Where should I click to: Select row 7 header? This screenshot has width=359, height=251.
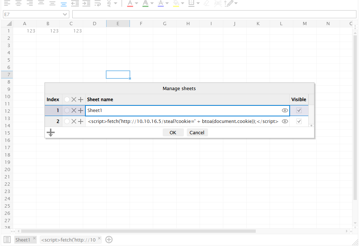click(7, 75)
